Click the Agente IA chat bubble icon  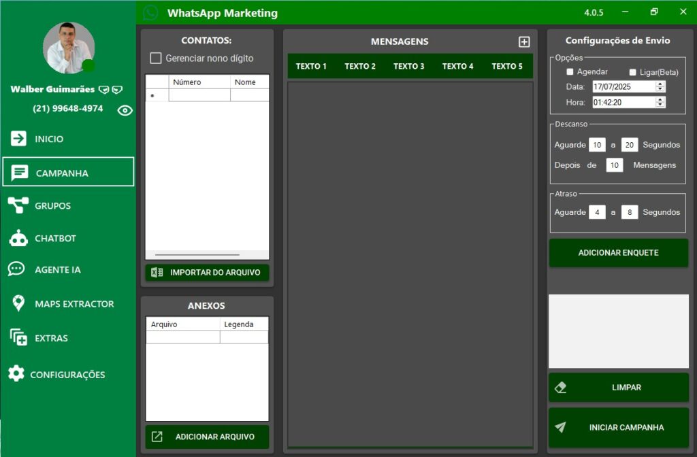(x=16, y=269)
